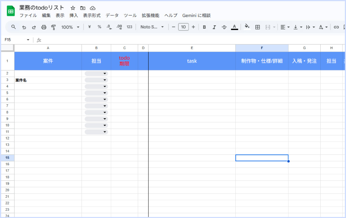Click the insert link icon
346x218 pixels.
click(336, 27)
